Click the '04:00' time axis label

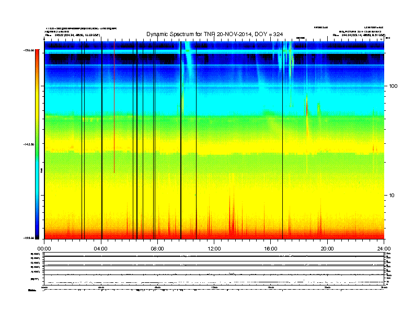[101, 249]
